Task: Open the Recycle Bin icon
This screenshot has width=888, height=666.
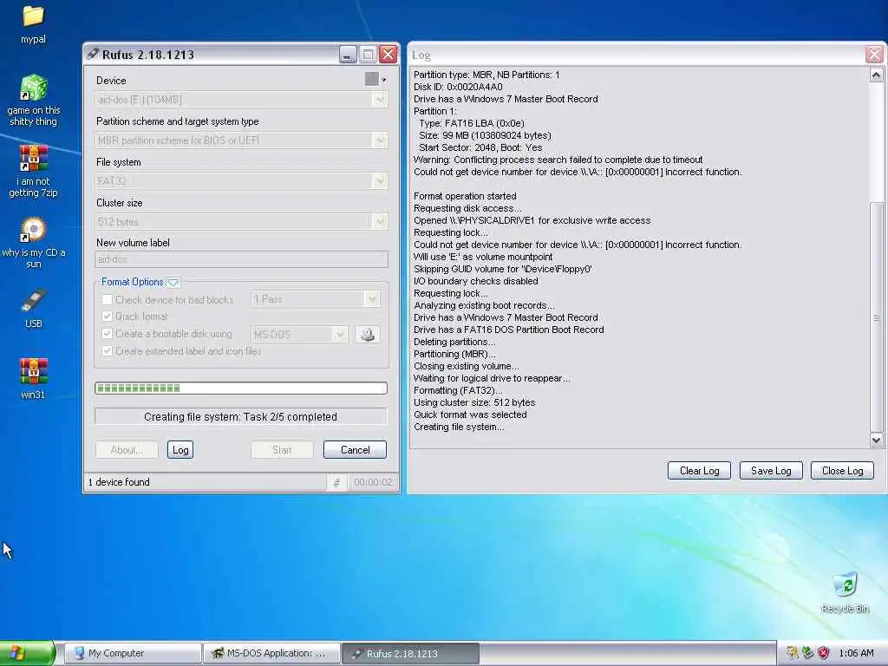Action: 845,584
